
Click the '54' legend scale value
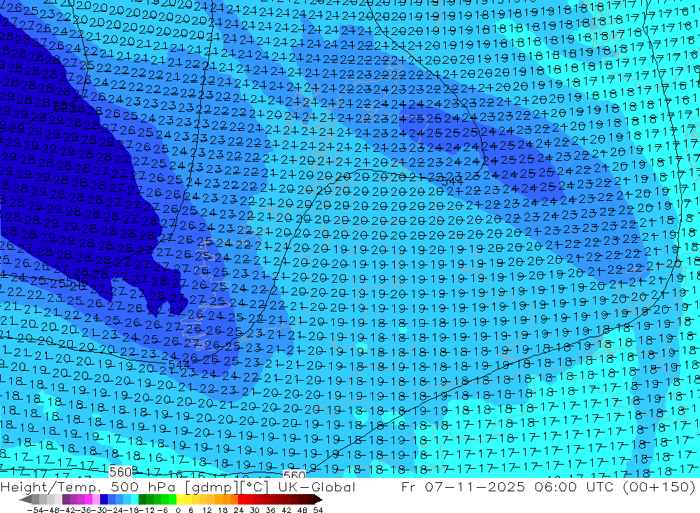[x=318, y=510]
